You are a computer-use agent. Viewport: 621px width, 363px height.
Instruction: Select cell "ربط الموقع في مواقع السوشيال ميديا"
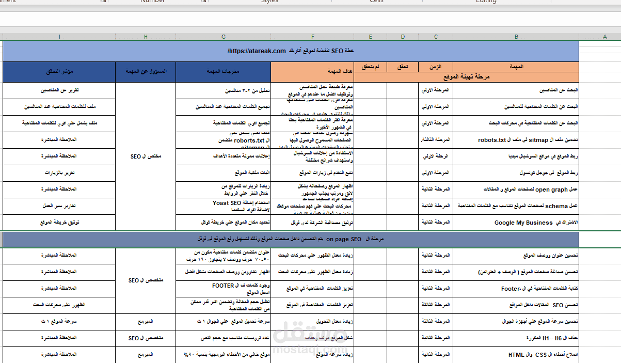[x=516, y=156]
